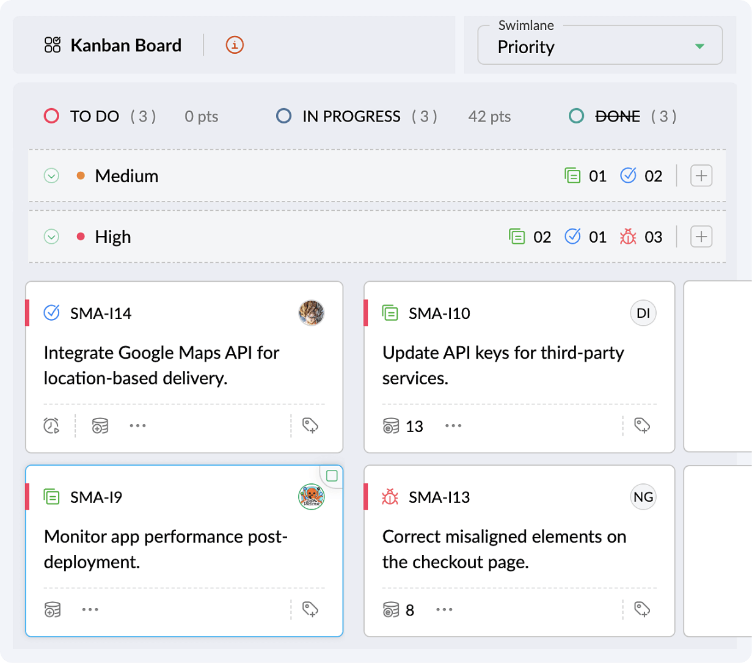Click the bug icon in High row
Screen dimensions: 752x663
[628, 236]
